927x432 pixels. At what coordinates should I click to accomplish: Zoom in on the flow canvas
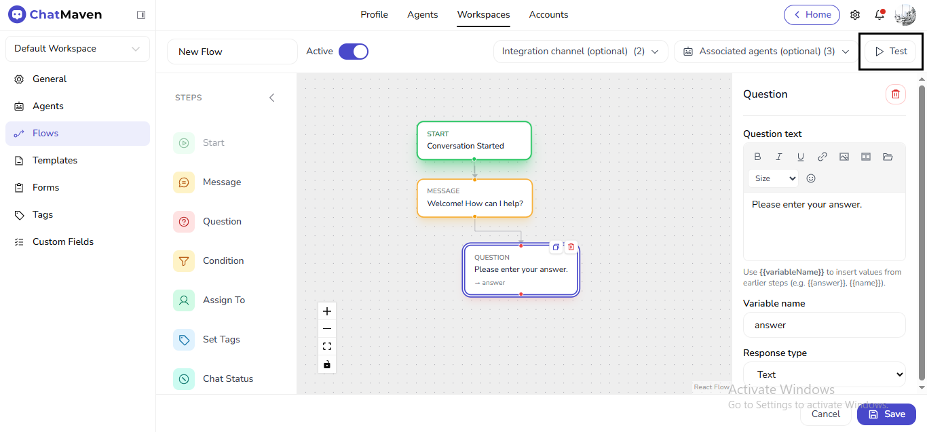(x=327, y=311)
